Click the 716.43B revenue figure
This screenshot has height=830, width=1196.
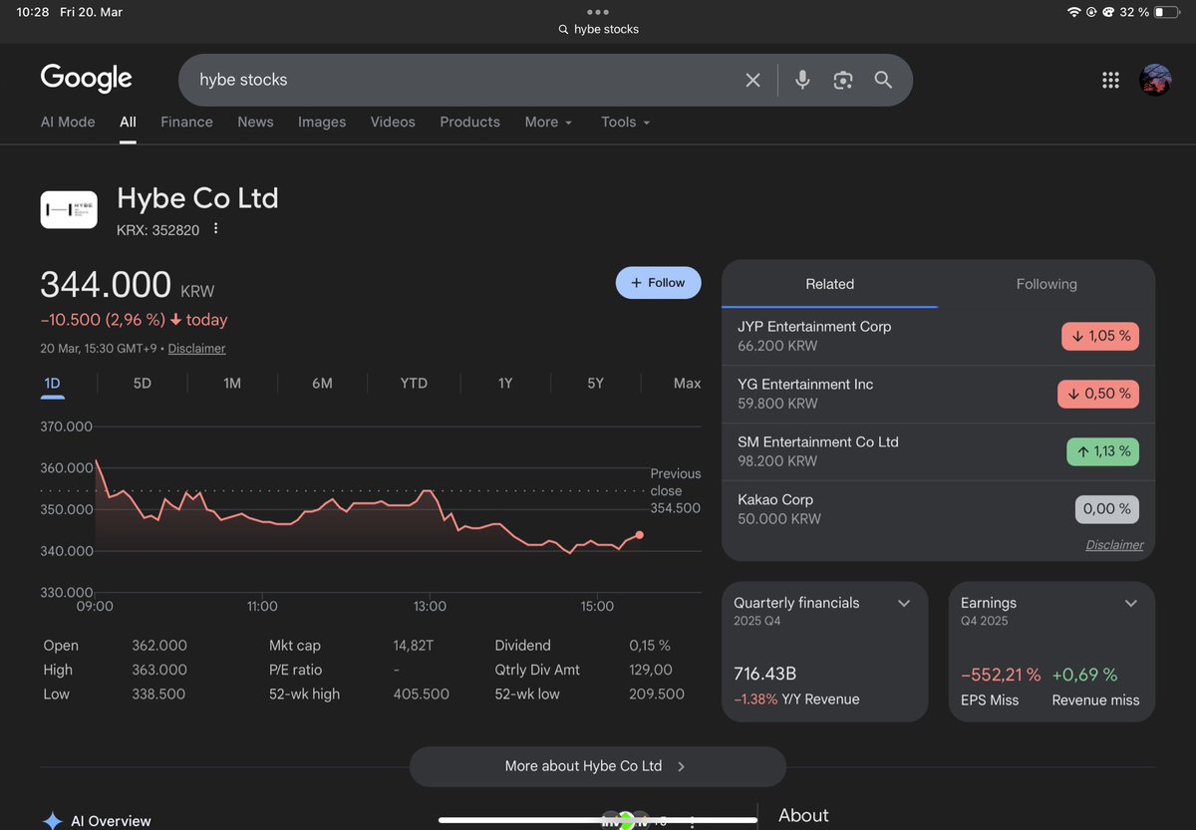click(766, 675)
